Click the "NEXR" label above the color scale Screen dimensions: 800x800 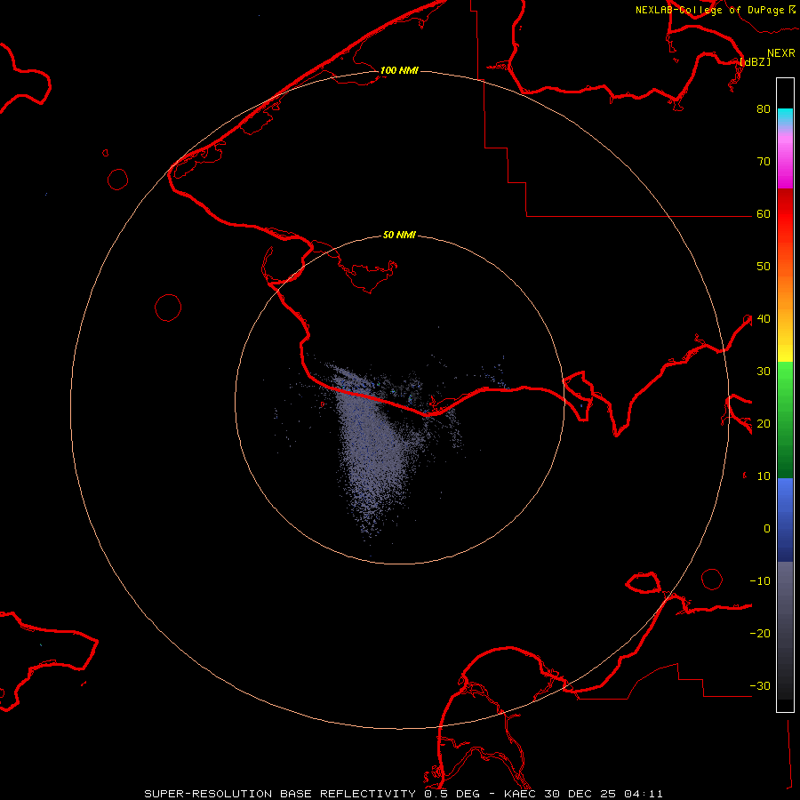pyautogui.click(x=781, y=53)
